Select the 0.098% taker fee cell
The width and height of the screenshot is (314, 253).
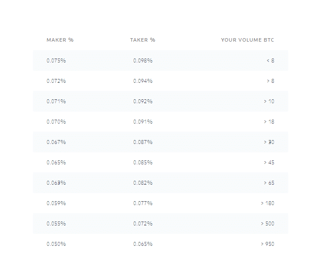click(x=143, y=61)
